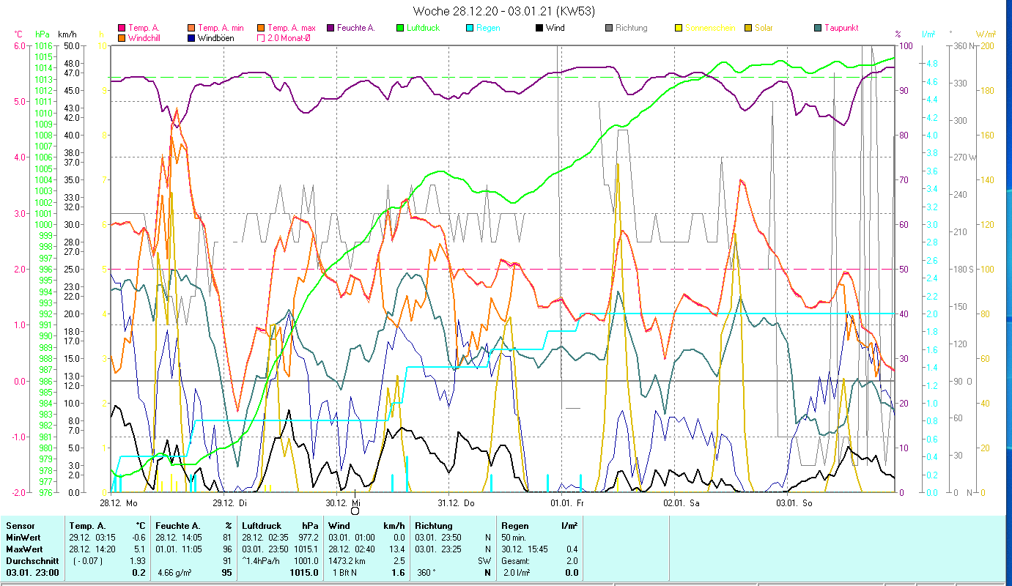
Task: Click the '1 Bft N' wind strength cell
Action: (344, 573)
